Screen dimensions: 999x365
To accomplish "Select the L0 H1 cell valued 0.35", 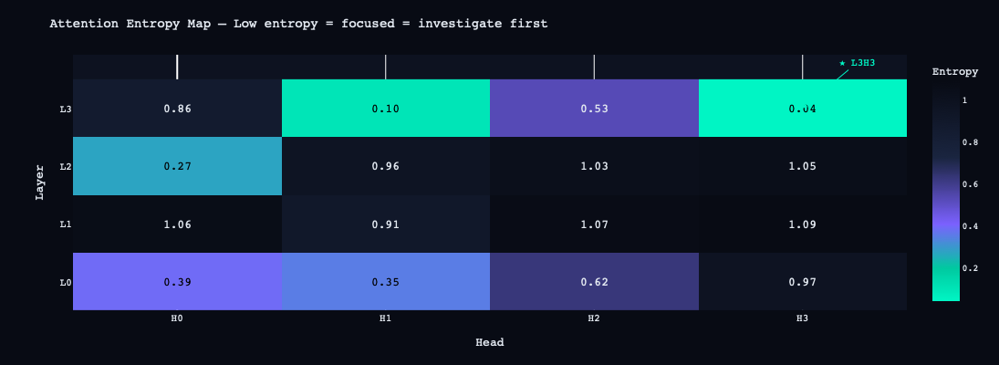I will tap(386, 282).
